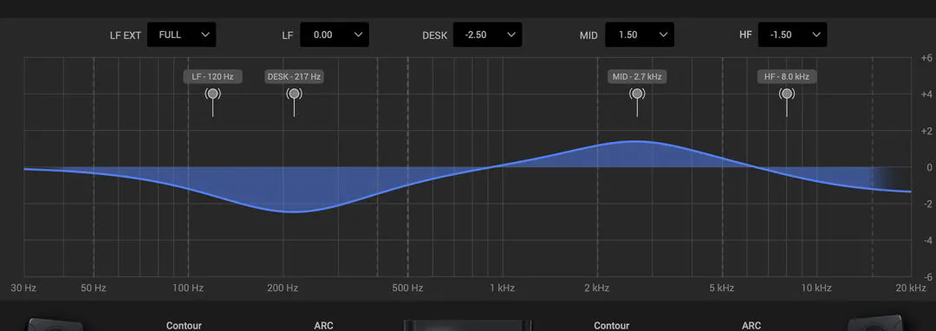Click the LF EXT label text
The height and width of the screenshot is (331, 936).
[x=126, y=36]
